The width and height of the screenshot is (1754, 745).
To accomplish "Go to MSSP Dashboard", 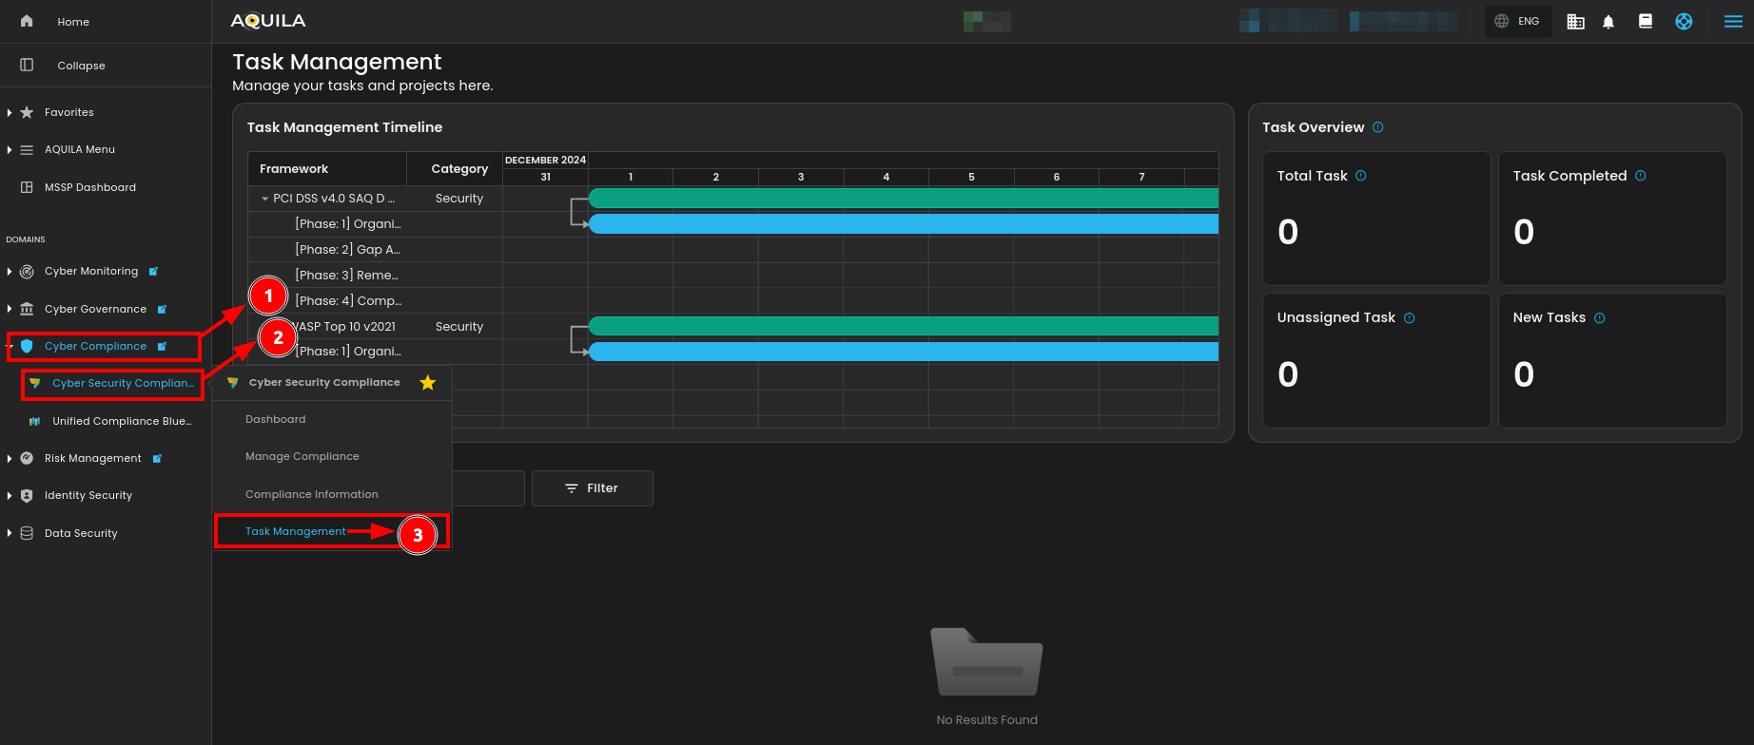I will pos(89,187).
